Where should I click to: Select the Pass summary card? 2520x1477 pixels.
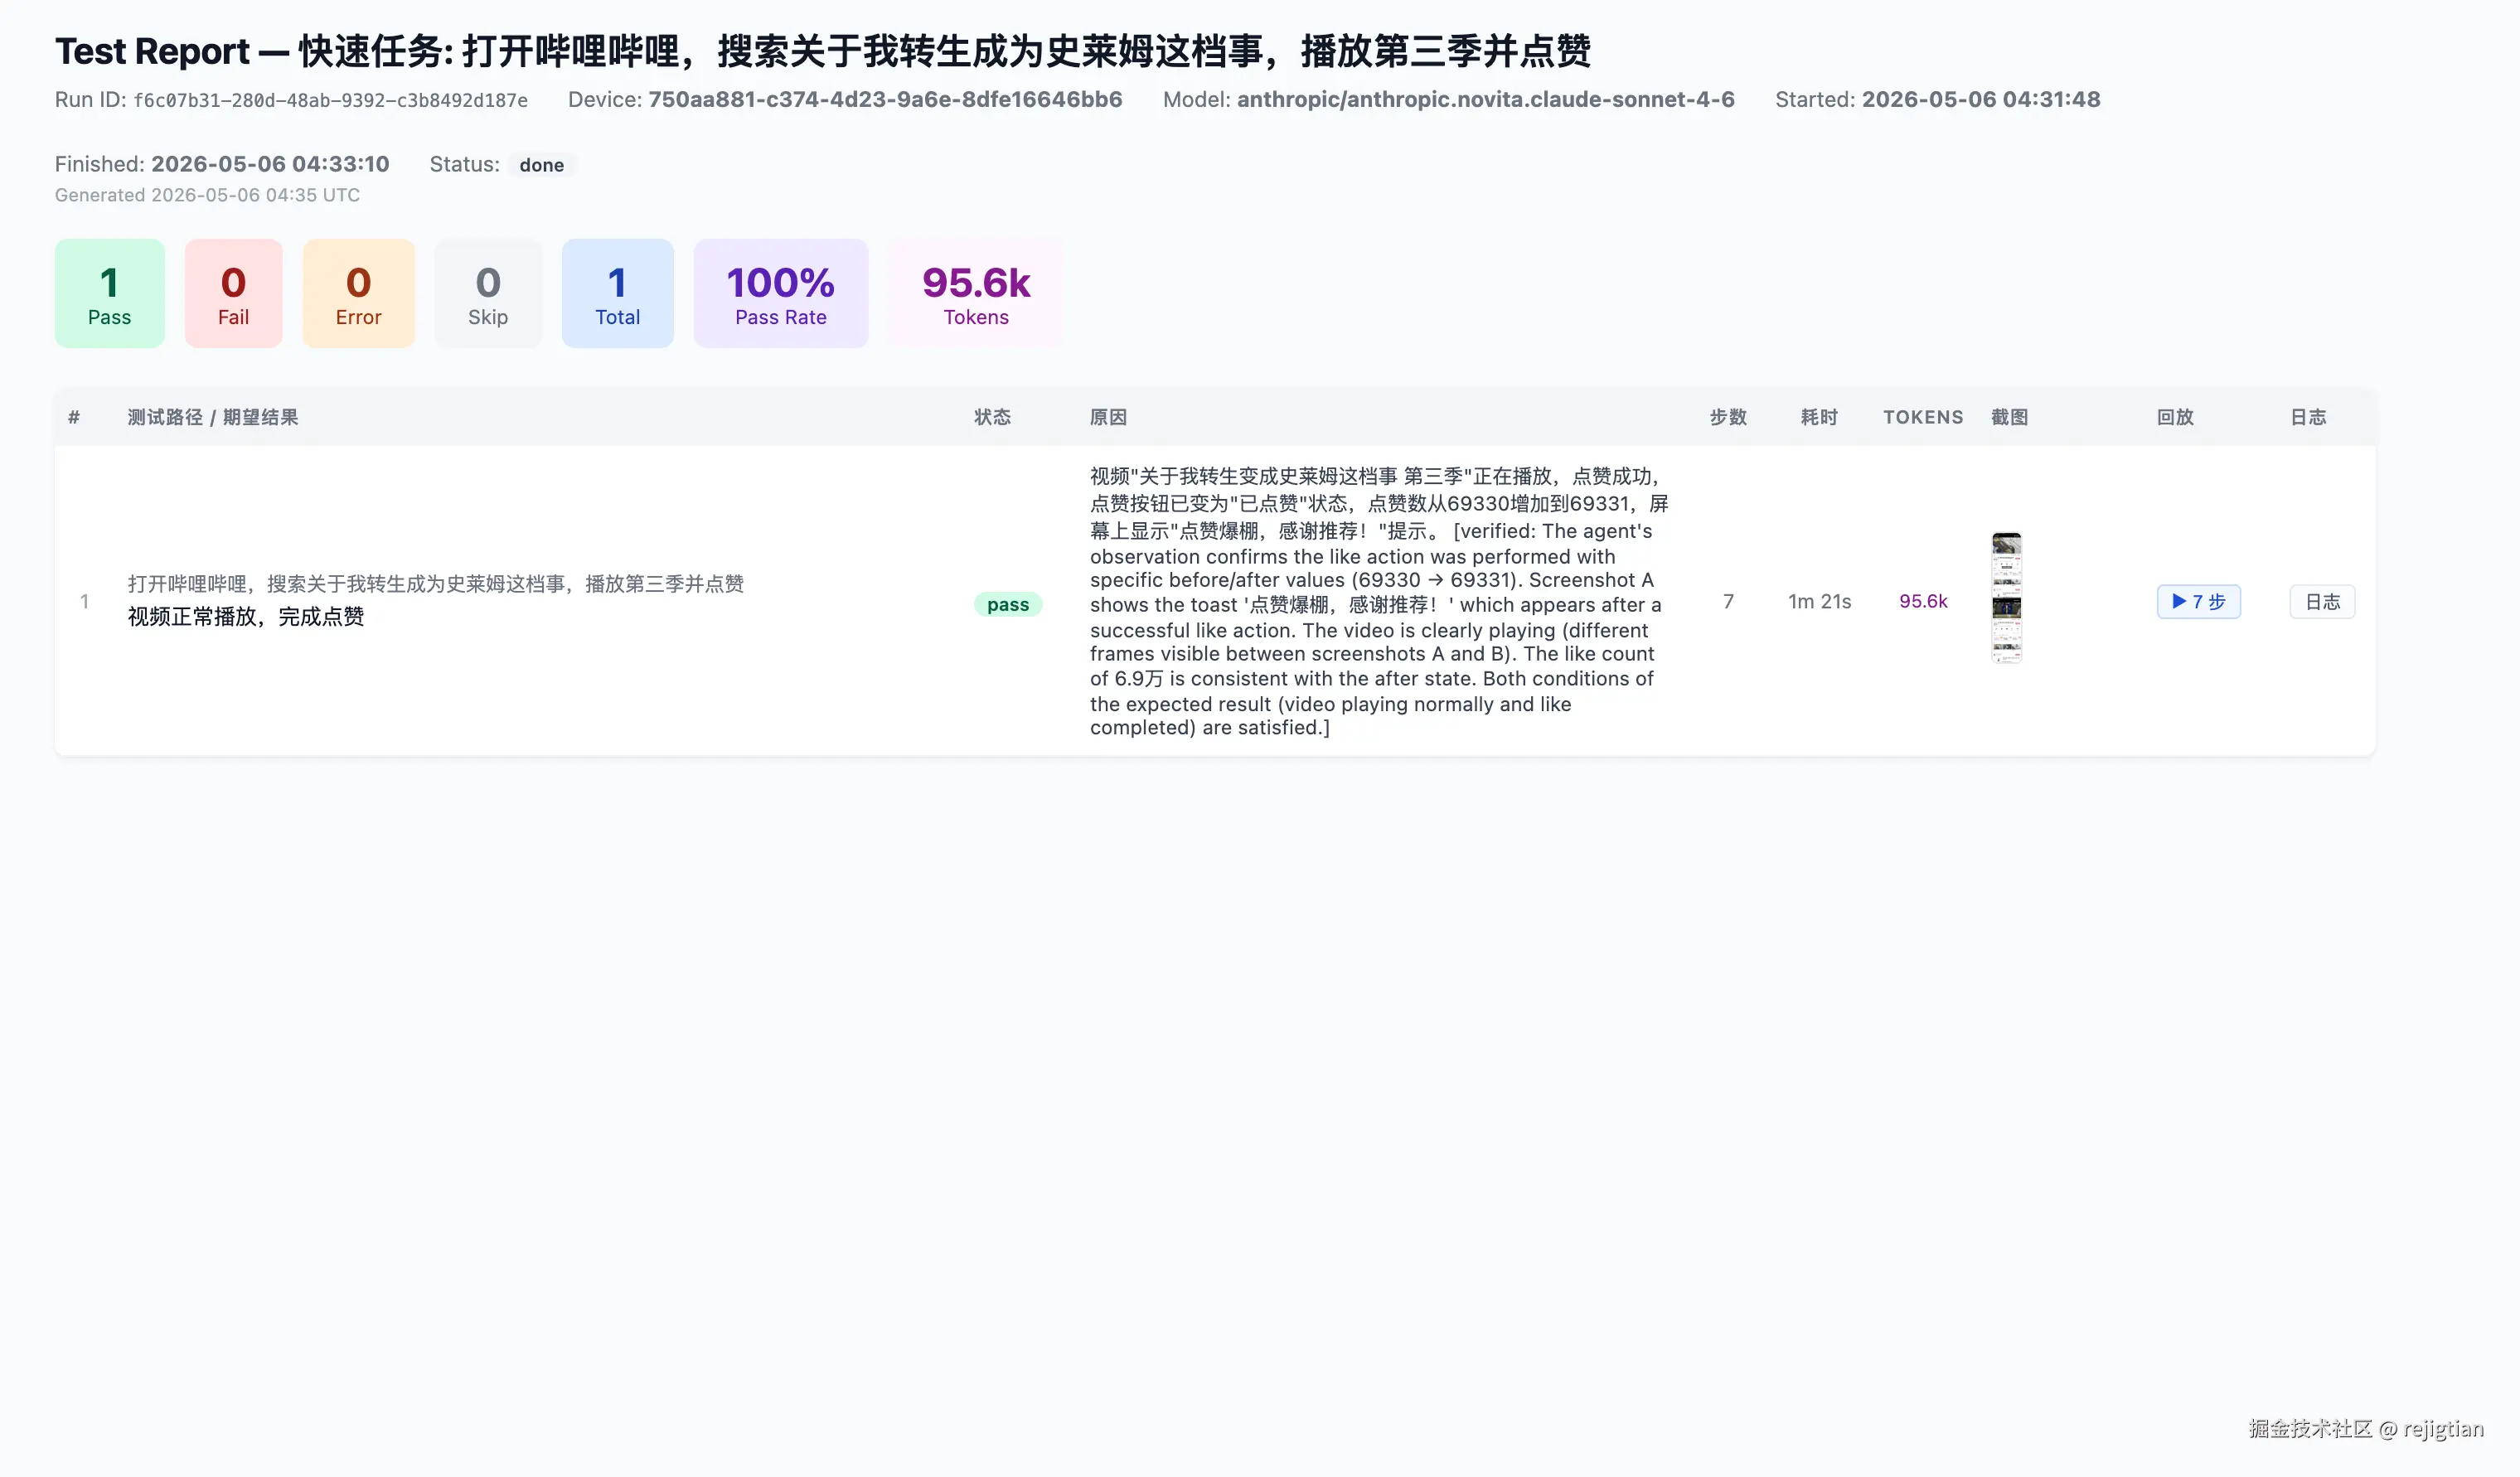click(109, 293)
